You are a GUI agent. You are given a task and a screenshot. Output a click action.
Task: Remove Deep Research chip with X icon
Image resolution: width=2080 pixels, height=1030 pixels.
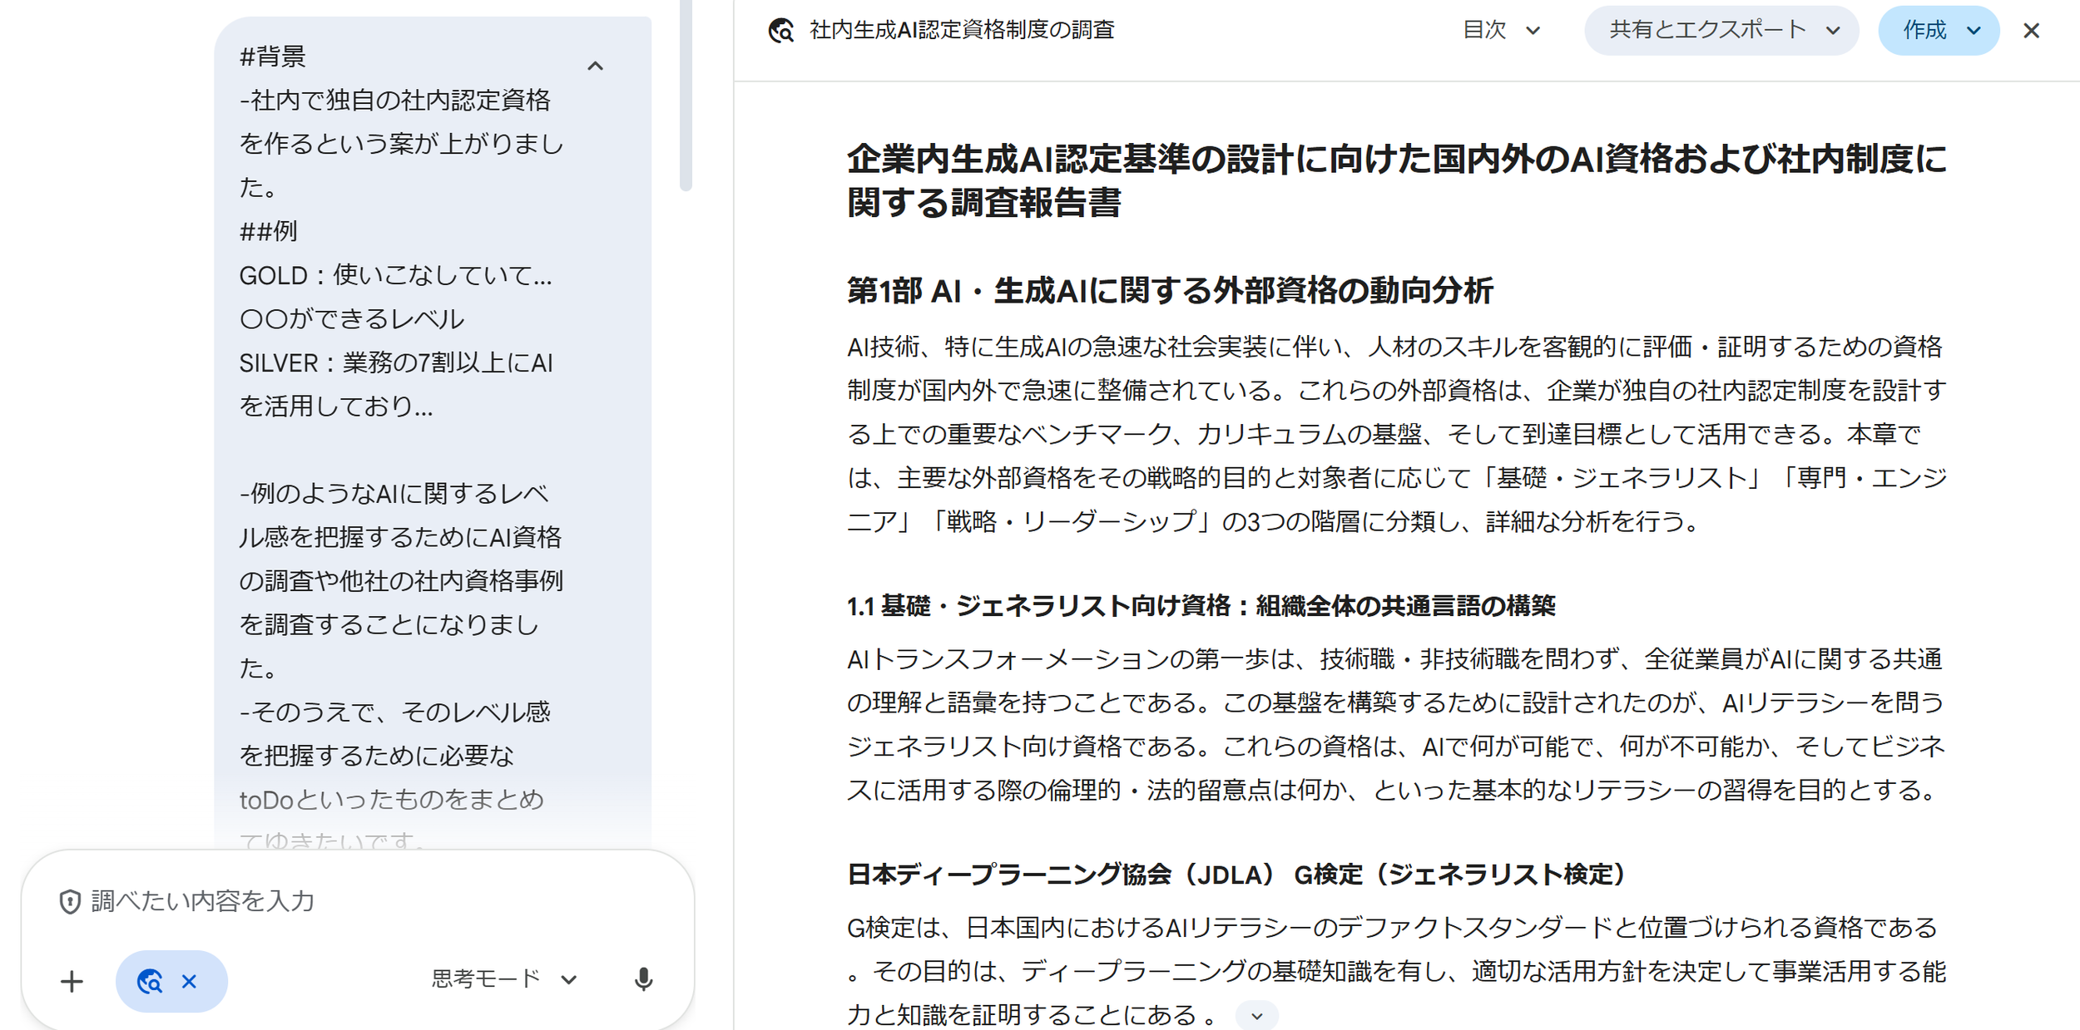coord(190,982)
